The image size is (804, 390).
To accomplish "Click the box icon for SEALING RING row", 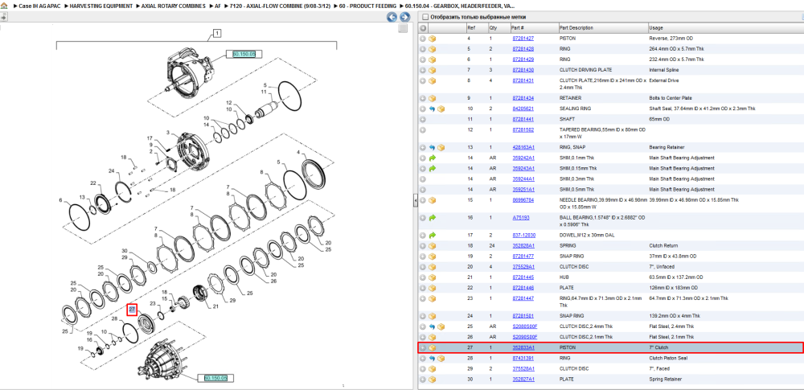I will [441, 109].
